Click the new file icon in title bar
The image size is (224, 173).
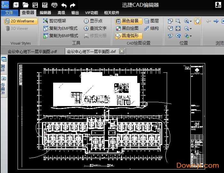(16, 5)
